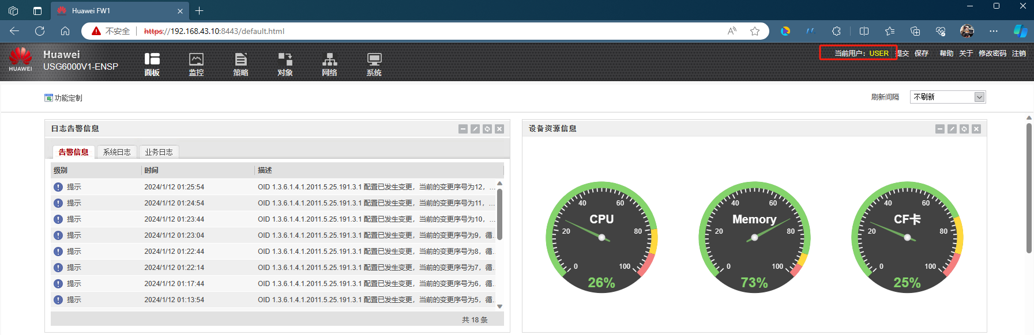Edit the 设备资源信息 panel settings
Screen dimensions: 1034x335
(952, 129)
